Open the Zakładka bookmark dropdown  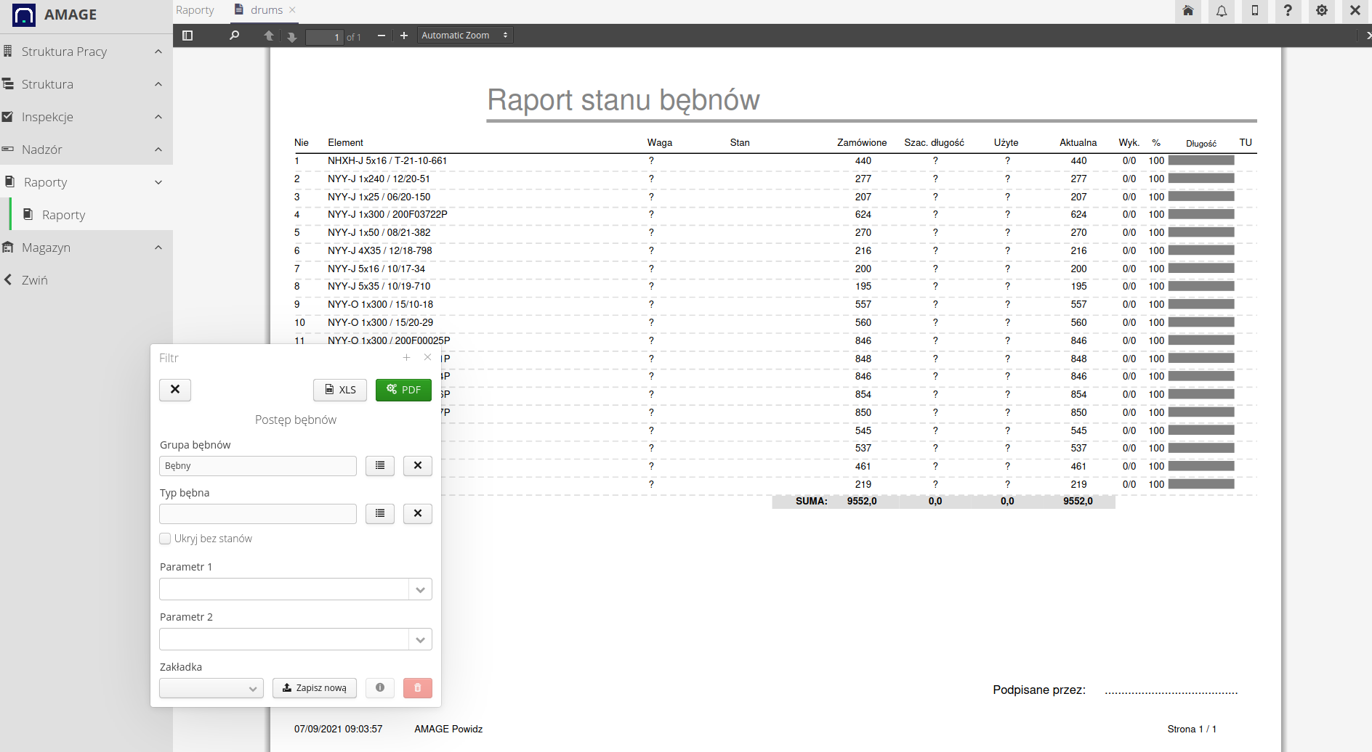[x=211, y=688]
